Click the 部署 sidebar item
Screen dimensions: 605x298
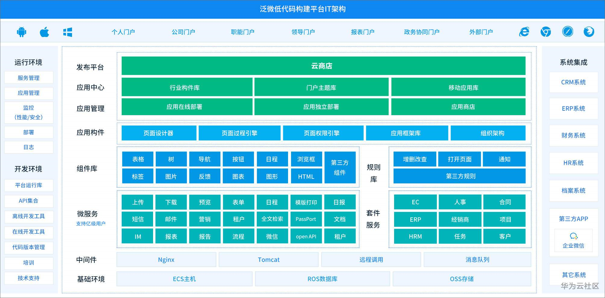point(29,132)
